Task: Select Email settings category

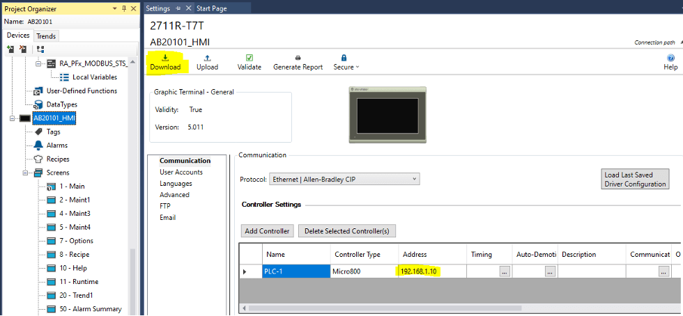Action: pyautogui.click(x=168, y=217)
